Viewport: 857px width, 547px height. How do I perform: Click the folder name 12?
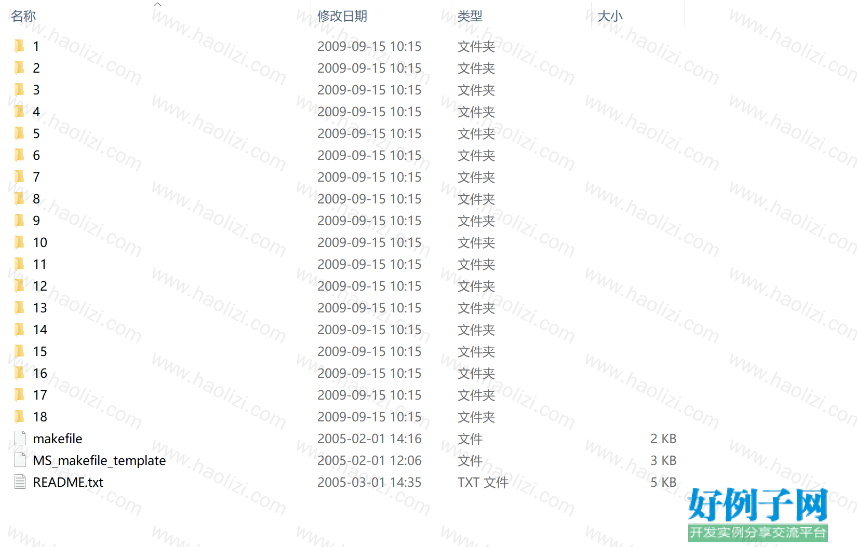(40, 286)
